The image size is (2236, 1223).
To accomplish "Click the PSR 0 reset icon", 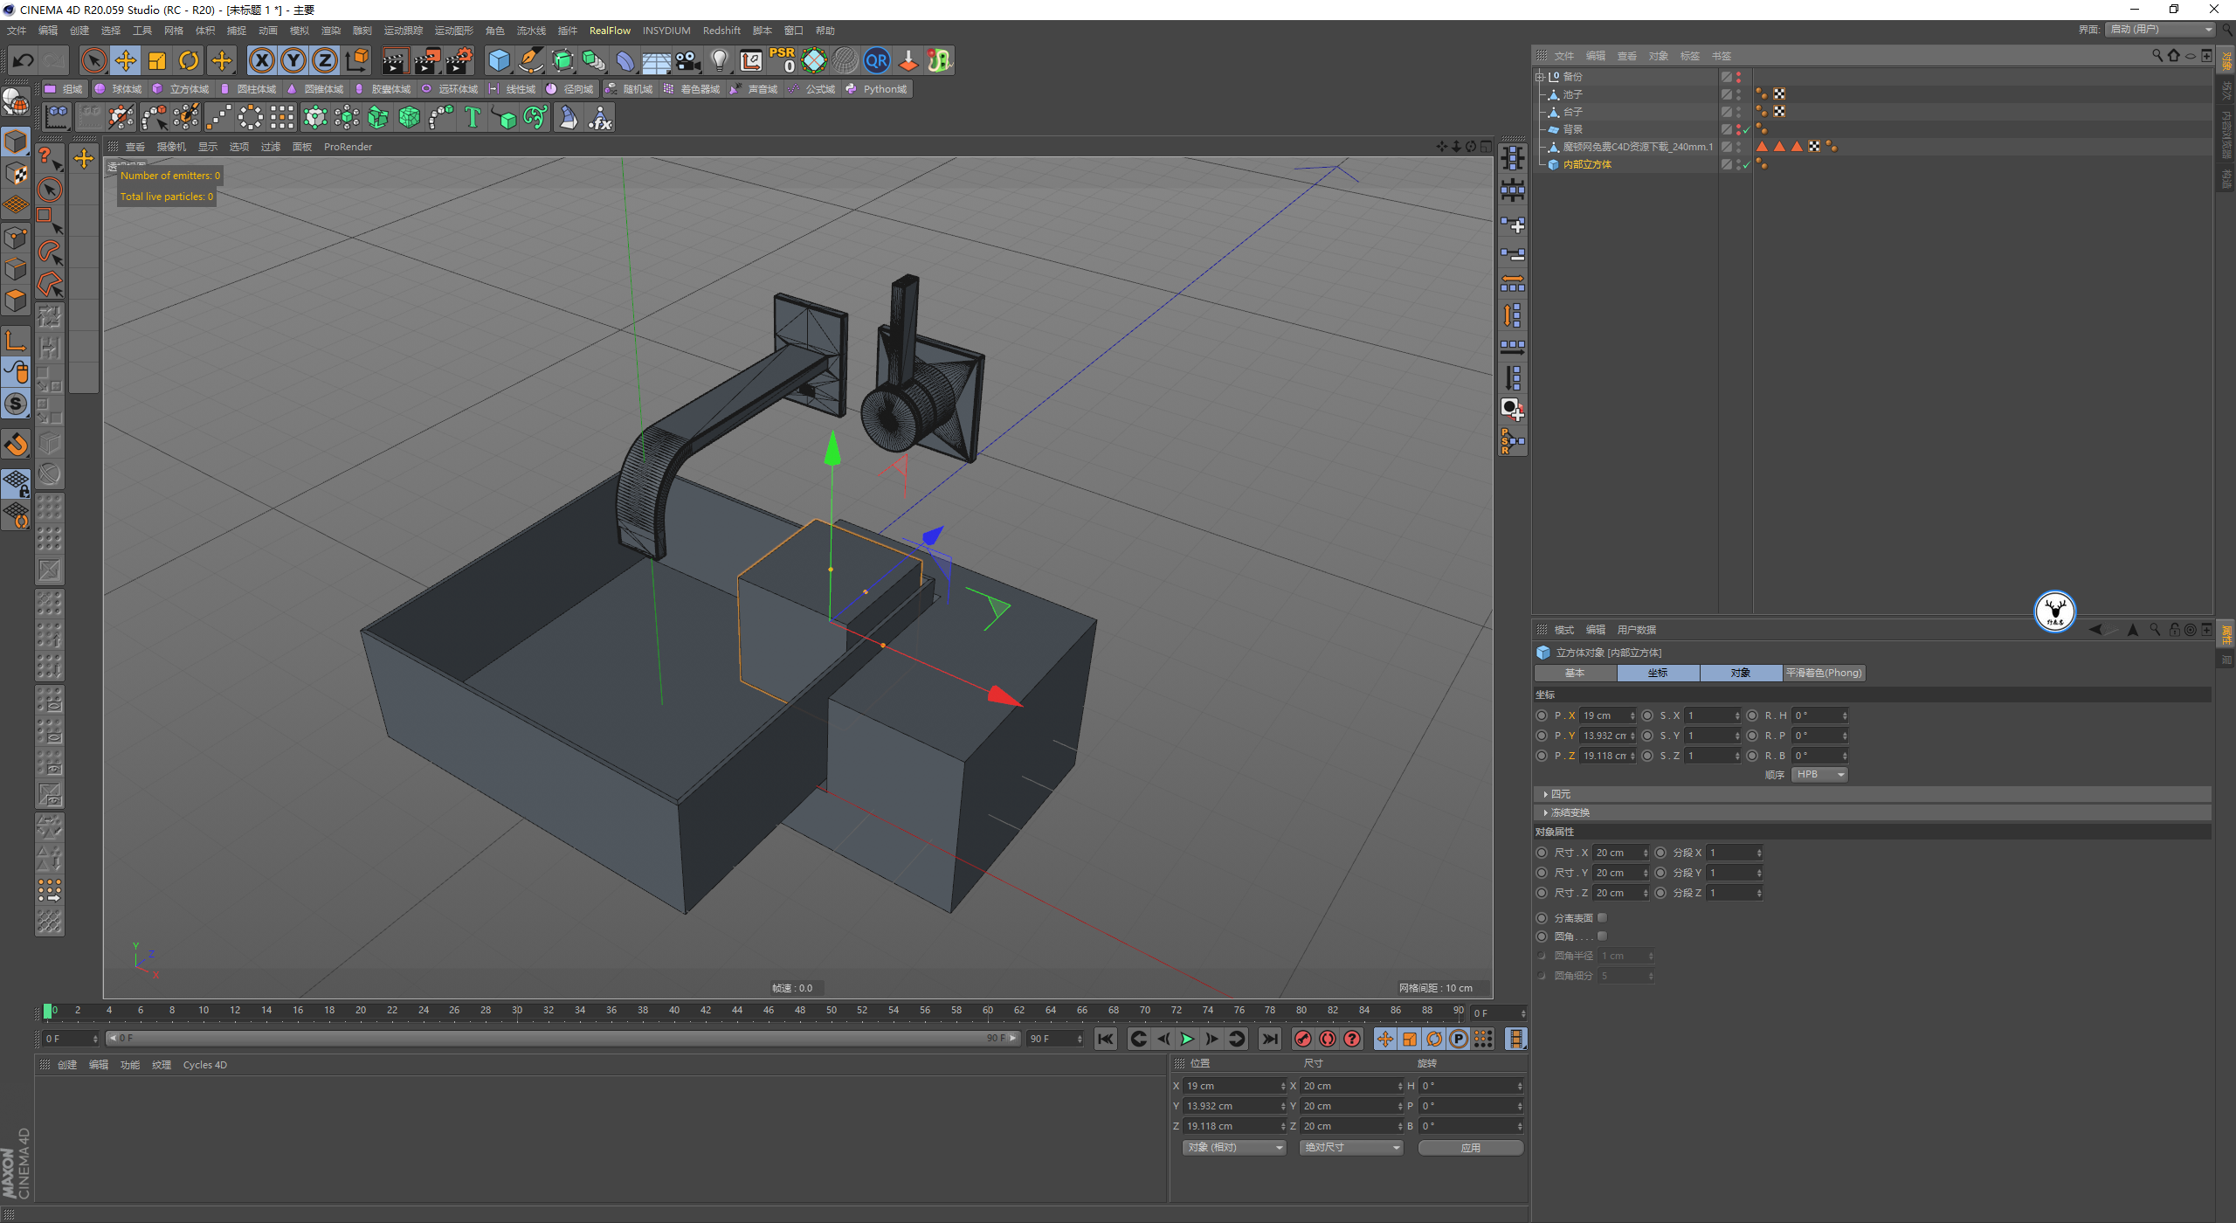I will click(x=782, y=60).
